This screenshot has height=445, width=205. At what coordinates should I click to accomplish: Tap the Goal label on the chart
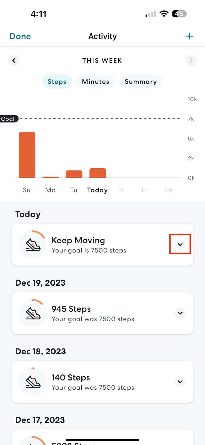pos(8,119)
